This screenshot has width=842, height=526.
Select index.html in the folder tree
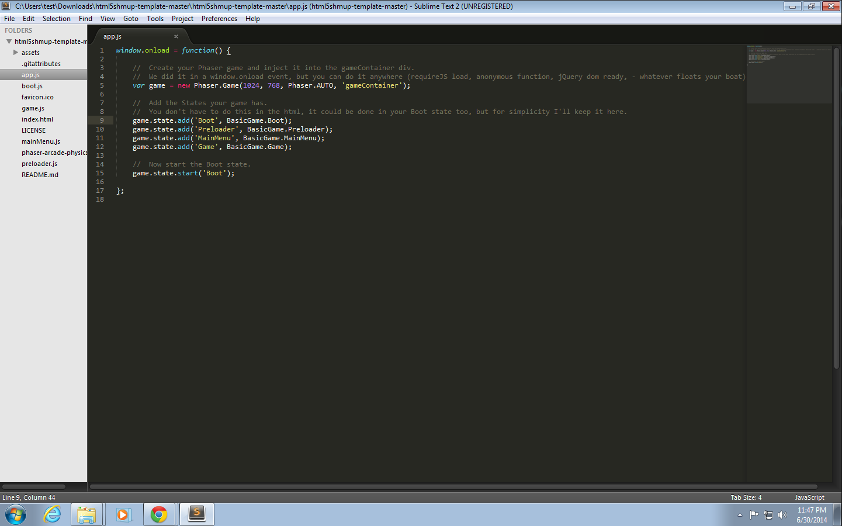click(37, 119)
